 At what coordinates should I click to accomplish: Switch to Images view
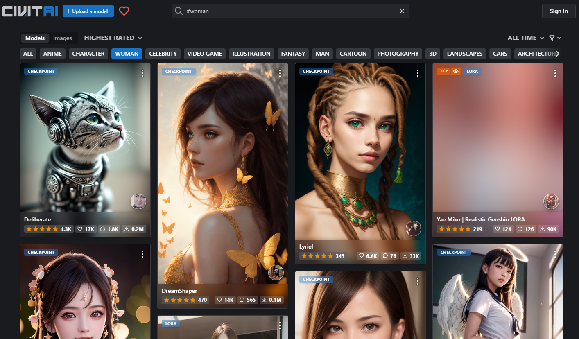(63, 38)
